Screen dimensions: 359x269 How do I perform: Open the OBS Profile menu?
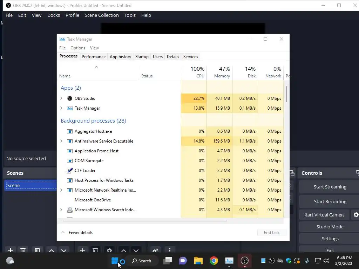pos(72,15)
